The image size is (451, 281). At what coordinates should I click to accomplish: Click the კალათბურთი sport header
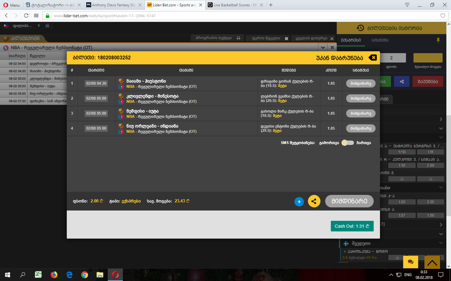tap(25, 39)
